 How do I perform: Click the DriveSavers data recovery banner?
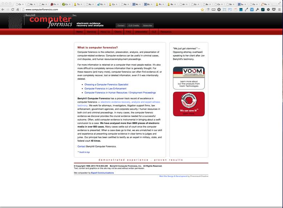[189, 104]
